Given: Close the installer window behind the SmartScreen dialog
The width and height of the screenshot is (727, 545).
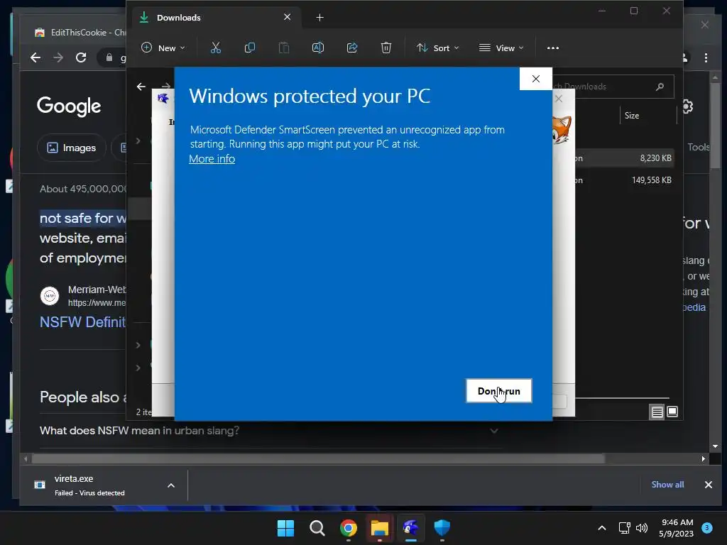Looking at the screenshot, I should [559, 99].
